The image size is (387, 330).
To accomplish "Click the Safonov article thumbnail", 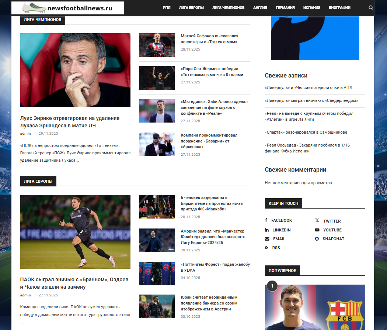I will click(x=157, y=45).
